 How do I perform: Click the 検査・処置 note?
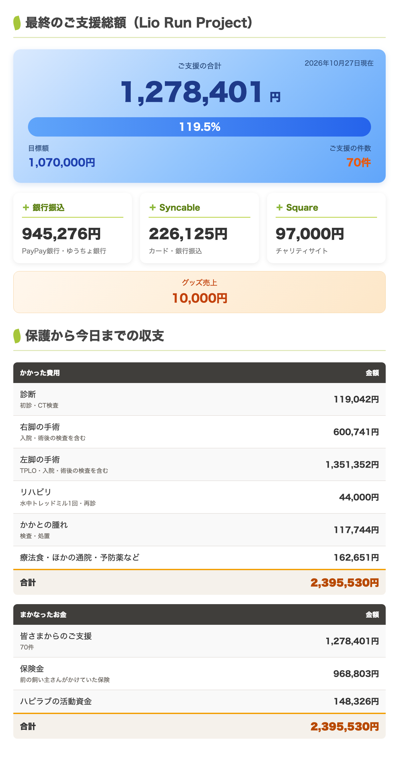coord(35,536)
